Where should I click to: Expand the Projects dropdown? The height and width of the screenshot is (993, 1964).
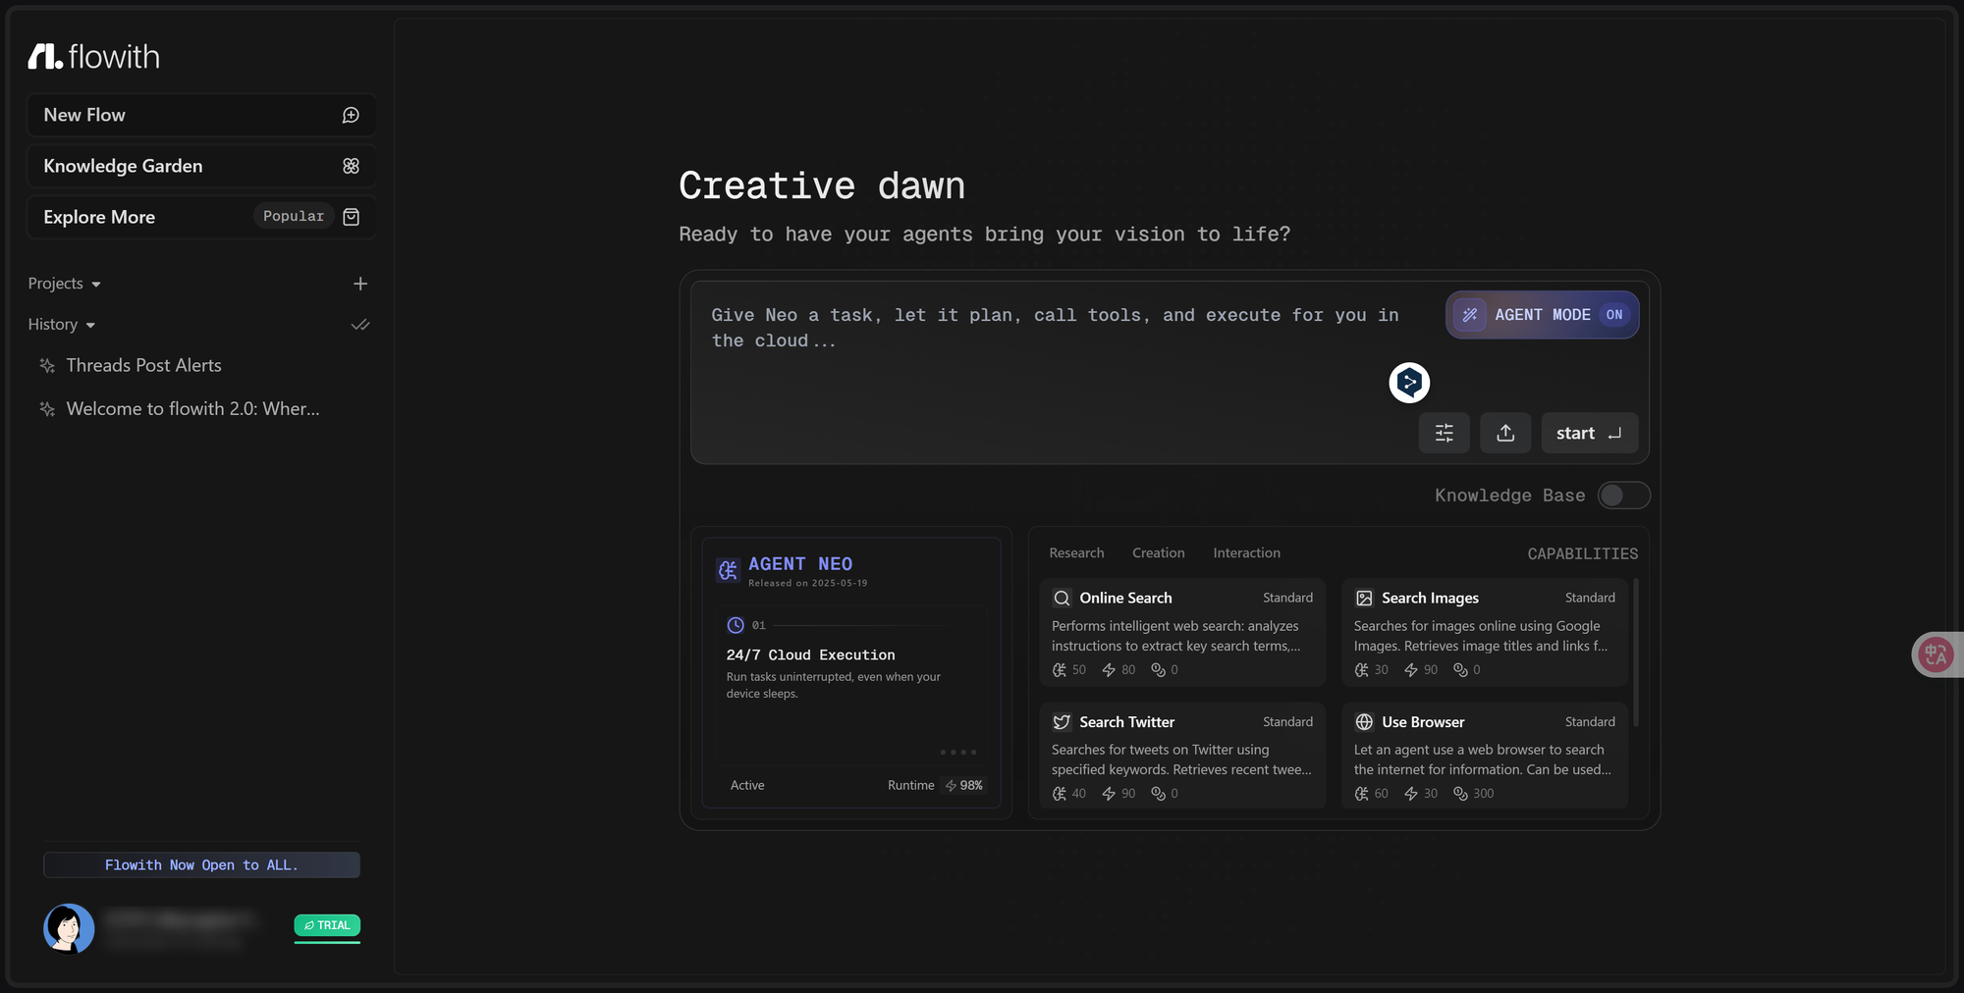[65, 284]
